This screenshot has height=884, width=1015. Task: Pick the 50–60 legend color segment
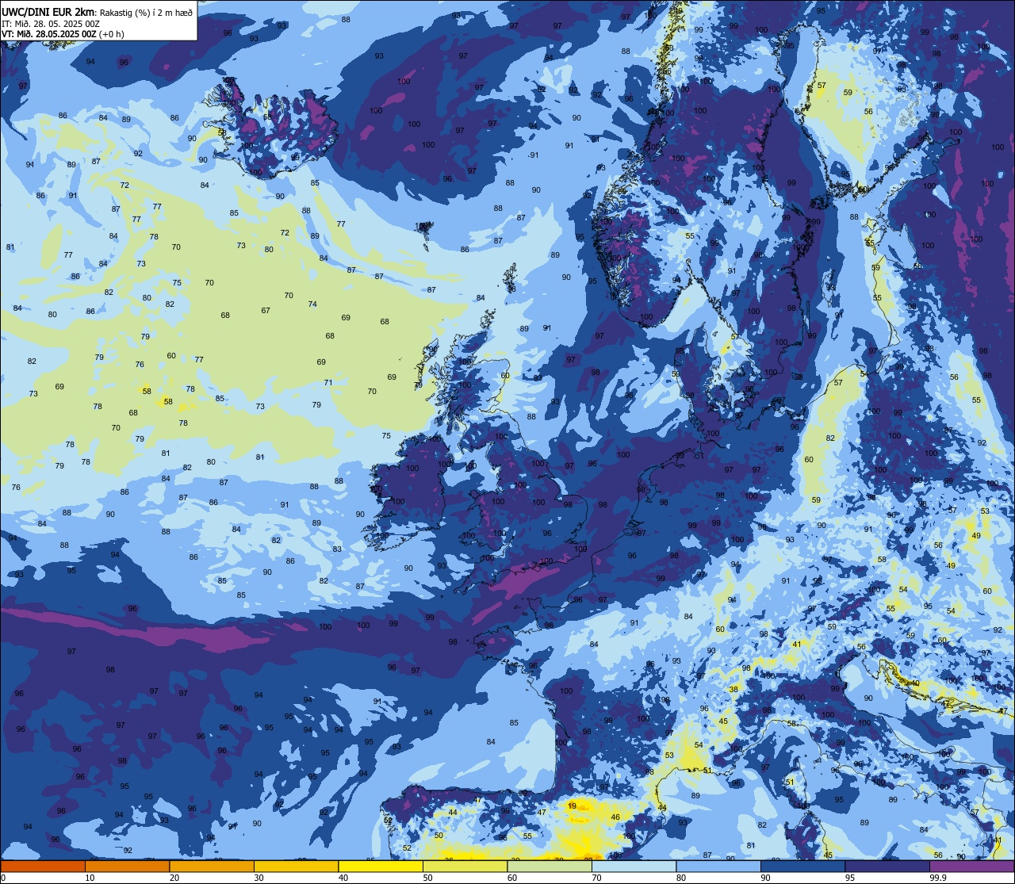tap(465, 866)
